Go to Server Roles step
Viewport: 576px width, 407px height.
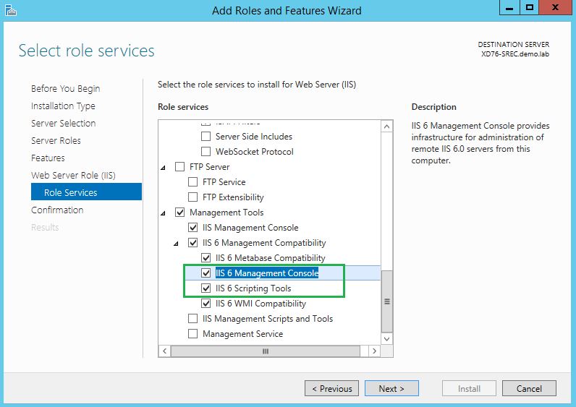coord(56,140)
